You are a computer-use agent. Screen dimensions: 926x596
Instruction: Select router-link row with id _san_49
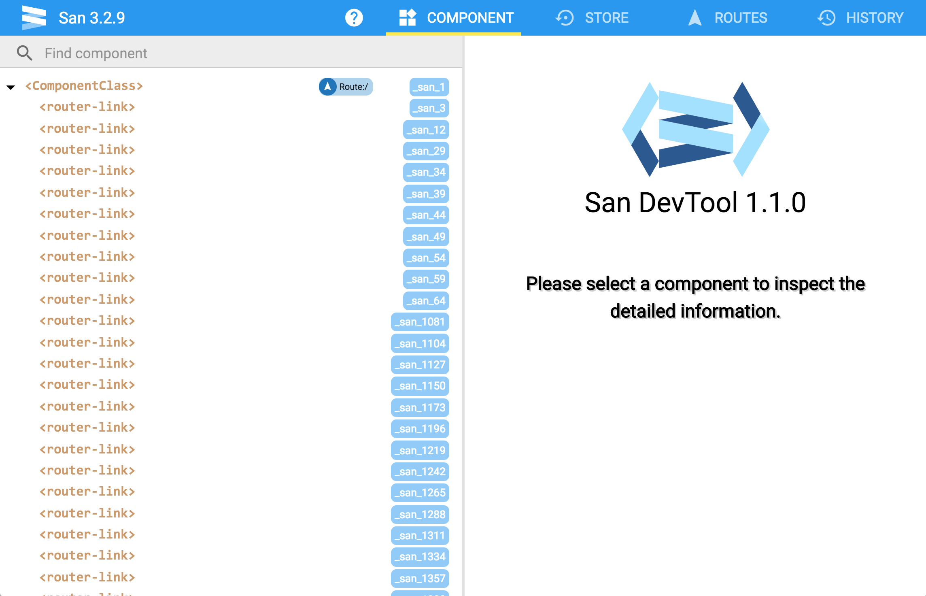pos(231,236)
